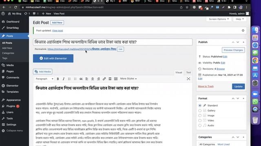This screenshot has height=146, width=261.
Task: Move the Format panel up
Action: click(x=233, y=98)
